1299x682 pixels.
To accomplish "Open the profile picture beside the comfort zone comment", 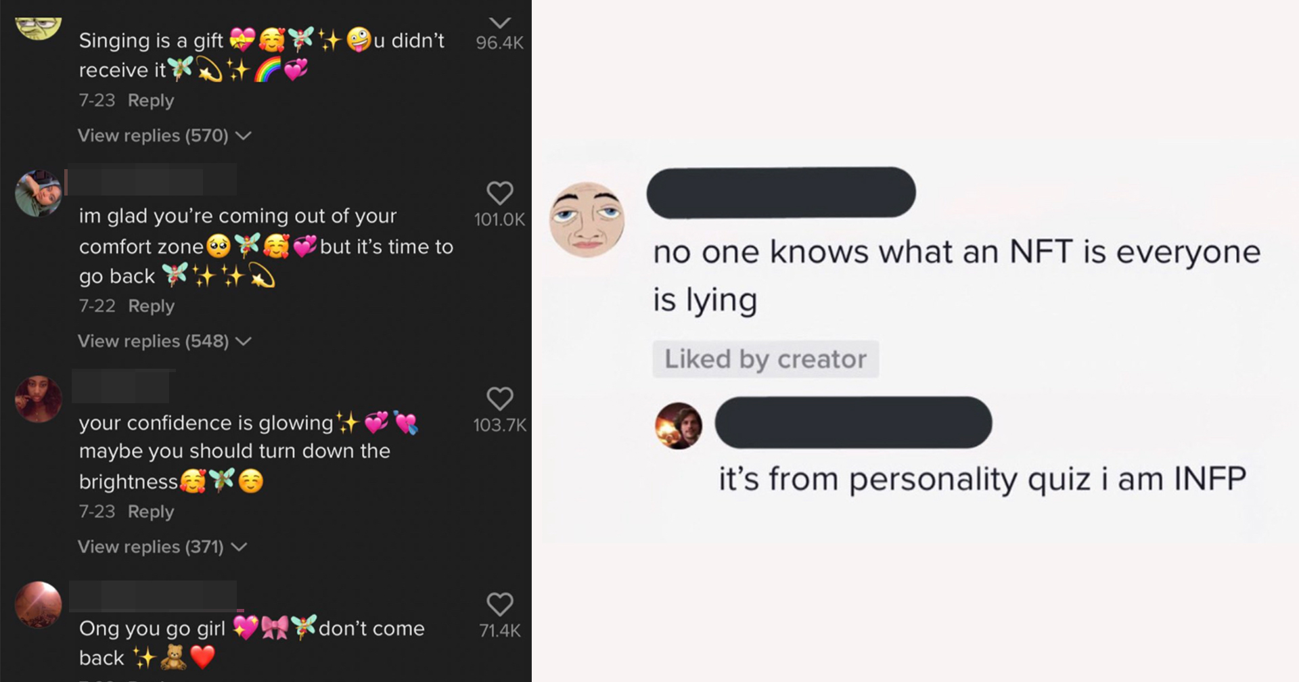I will tap(39, 194).
